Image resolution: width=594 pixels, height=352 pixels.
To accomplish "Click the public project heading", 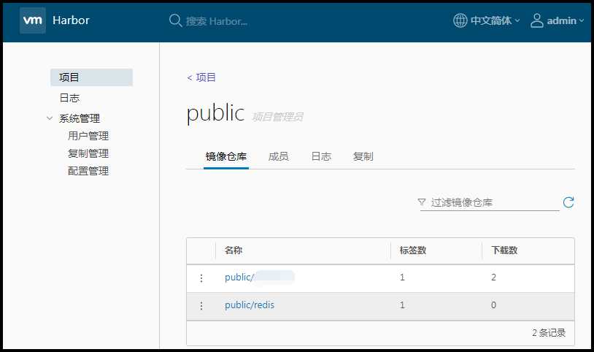I will point(215,113).
